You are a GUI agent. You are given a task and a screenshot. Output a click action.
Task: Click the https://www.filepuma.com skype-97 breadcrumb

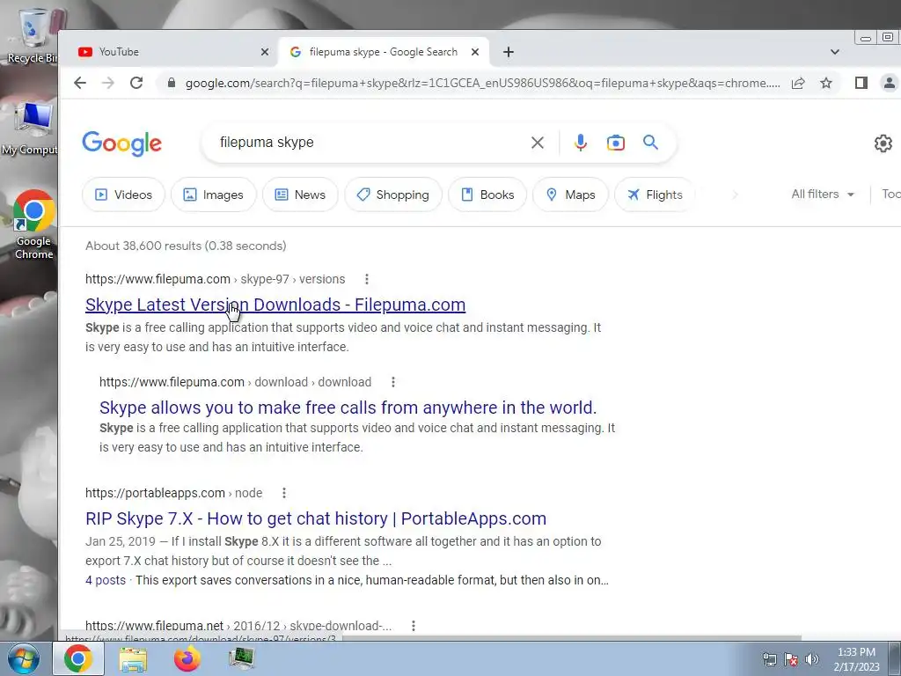(x=215, y=279)
